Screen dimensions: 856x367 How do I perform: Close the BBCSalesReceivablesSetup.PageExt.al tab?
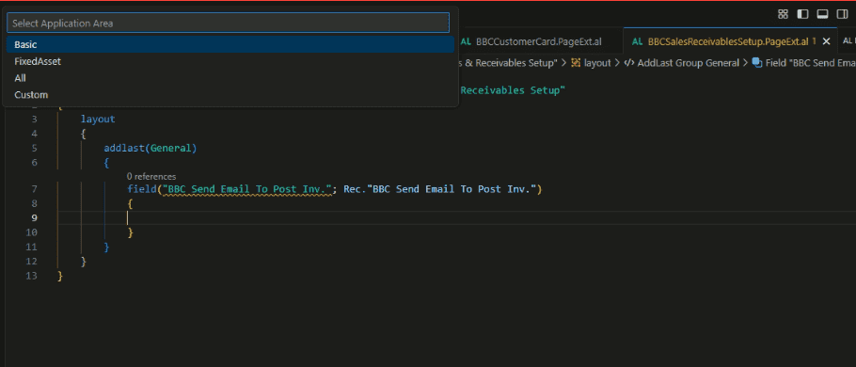(826, 41)
